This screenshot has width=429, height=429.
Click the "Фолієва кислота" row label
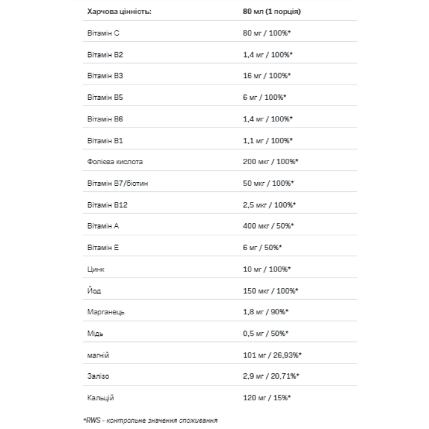pos(115,162)
